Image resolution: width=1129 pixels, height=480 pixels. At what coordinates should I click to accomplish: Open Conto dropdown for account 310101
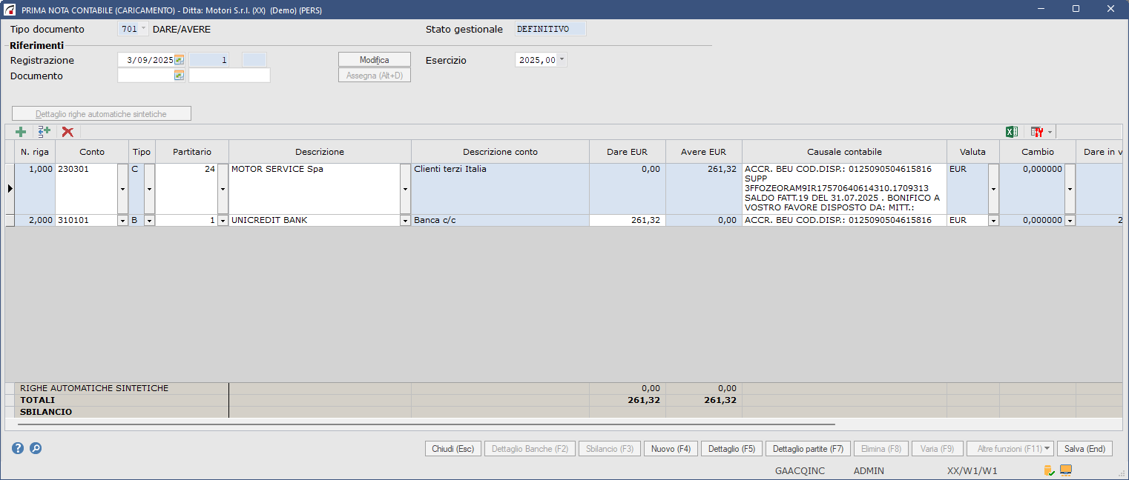click(122, 221)
